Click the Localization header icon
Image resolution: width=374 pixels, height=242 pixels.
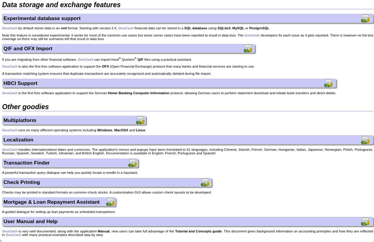click(x=365, y=140)
